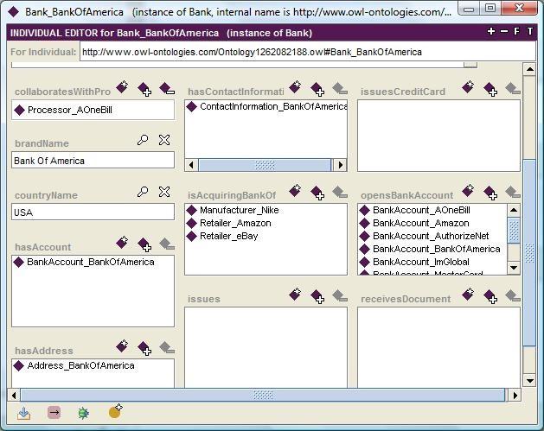Image resolution: width=544 pixels, height=431 pixels.
Task: Click the brandName text field
Action: (93, 161)
